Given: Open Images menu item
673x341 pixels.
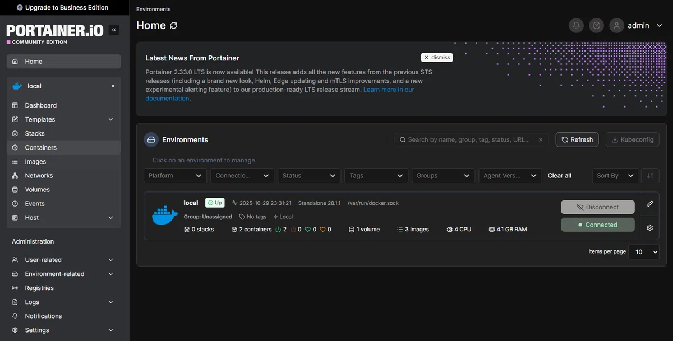Looking at the screenshot, I should click(x=63, y=161).
